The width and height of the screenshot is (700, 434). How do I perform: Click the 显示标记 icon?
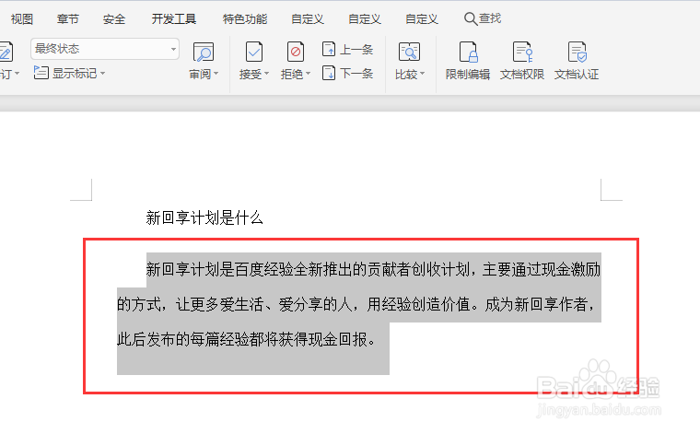[x=41, y=72]
